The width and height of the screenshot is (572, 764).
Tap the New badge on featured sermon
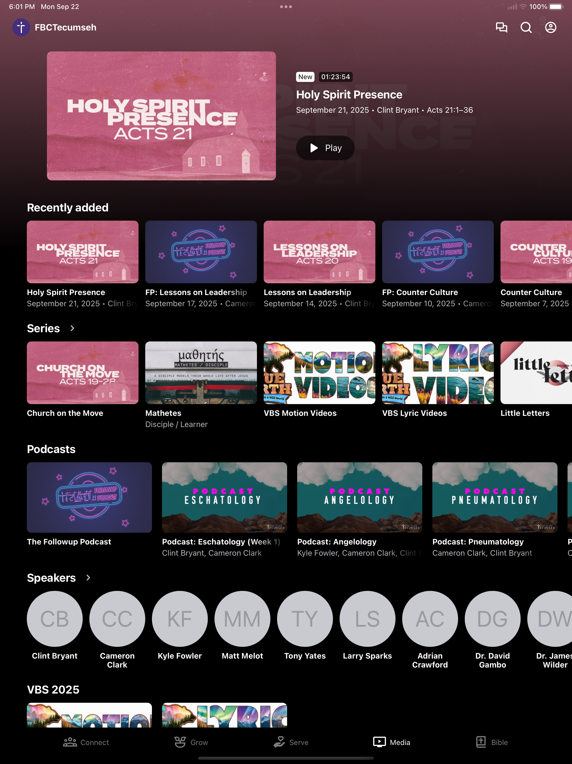click(x=305, y=77)
